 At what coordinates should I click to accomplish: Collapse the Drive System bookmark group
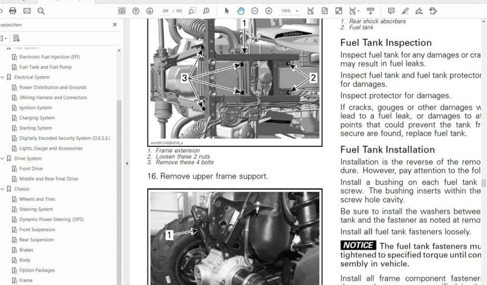pos(3,159)
